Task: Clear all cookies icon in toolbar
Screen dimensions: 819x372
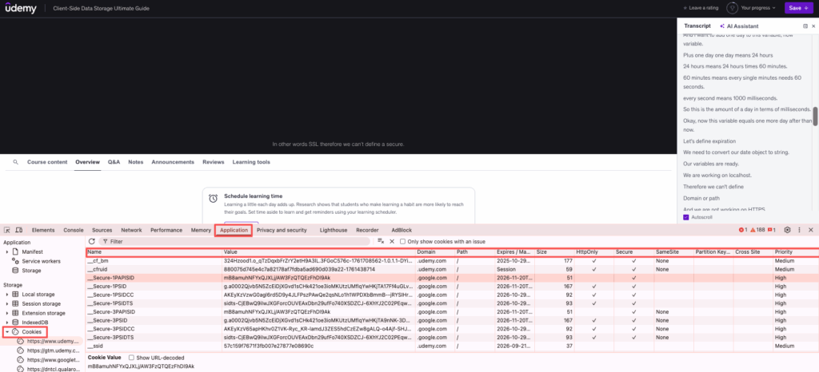Action: [381, 241]
